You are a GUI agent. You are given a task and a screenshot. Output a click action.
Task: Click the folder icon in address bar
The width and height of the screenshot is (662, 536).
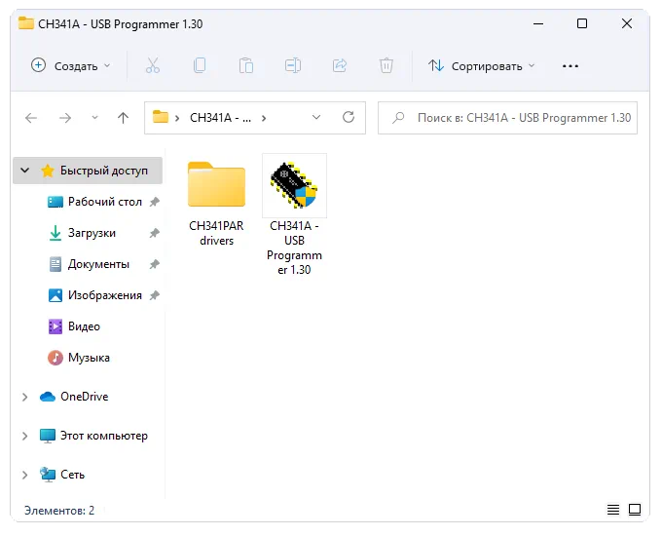pyautogui.click(x=161, y=117)
